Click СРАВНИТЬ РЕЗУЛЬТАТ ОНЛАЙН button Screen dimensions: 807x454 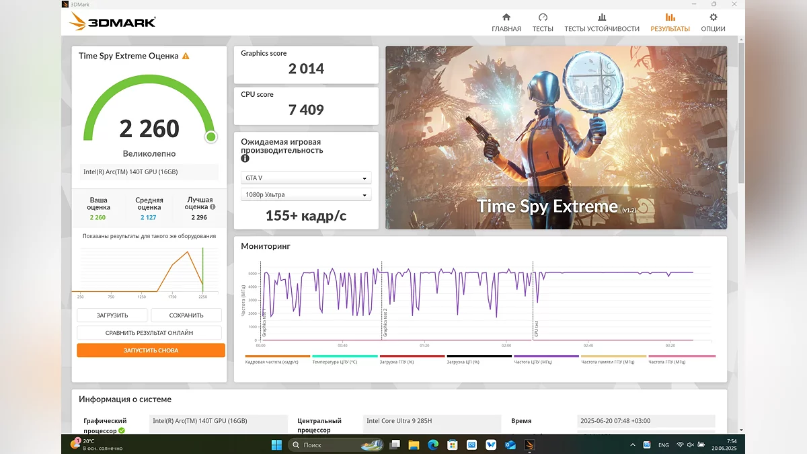[149, 332]
